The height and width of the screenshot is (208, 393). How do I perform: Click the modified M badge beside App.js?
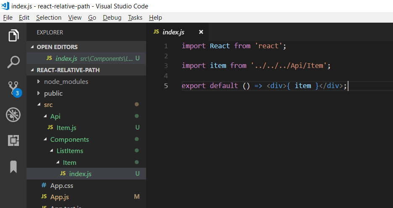point(137,197)
